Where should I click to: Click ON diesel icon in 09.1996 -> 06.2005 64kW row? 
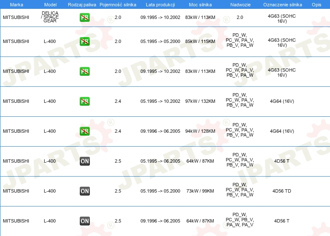point(84,221)
